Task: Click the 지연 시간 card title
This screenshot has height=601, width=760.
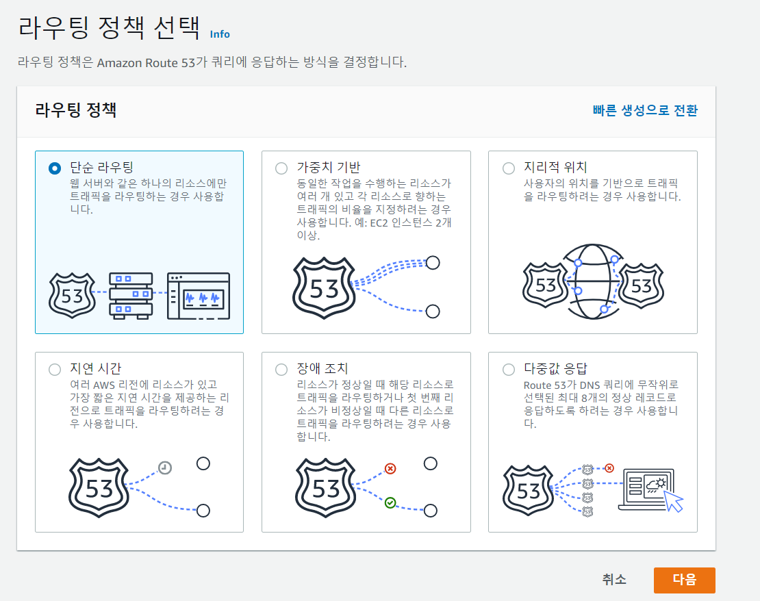Action: click(x=95, y=368)
